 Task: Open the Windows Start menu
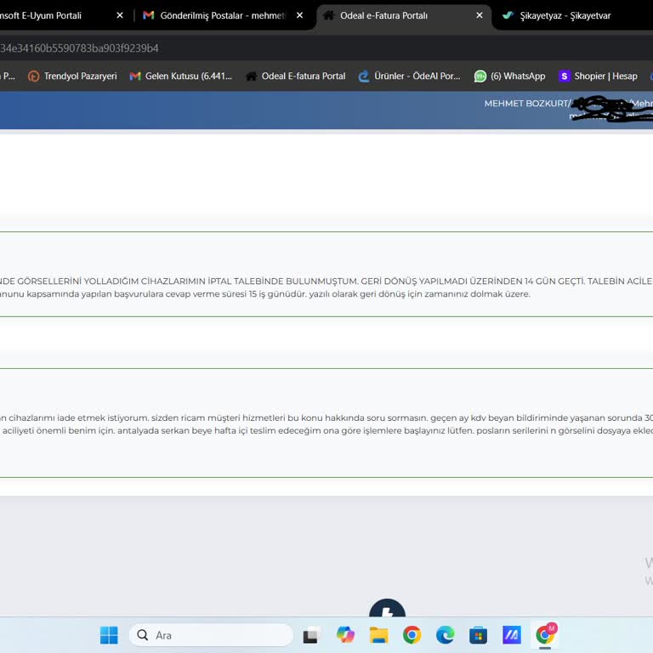pyautogui.click(x=109, y=635)
